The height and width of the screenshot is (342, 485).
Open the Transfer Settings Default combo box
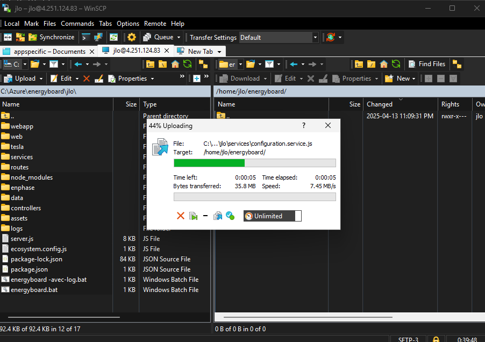[x=279, y=38]
